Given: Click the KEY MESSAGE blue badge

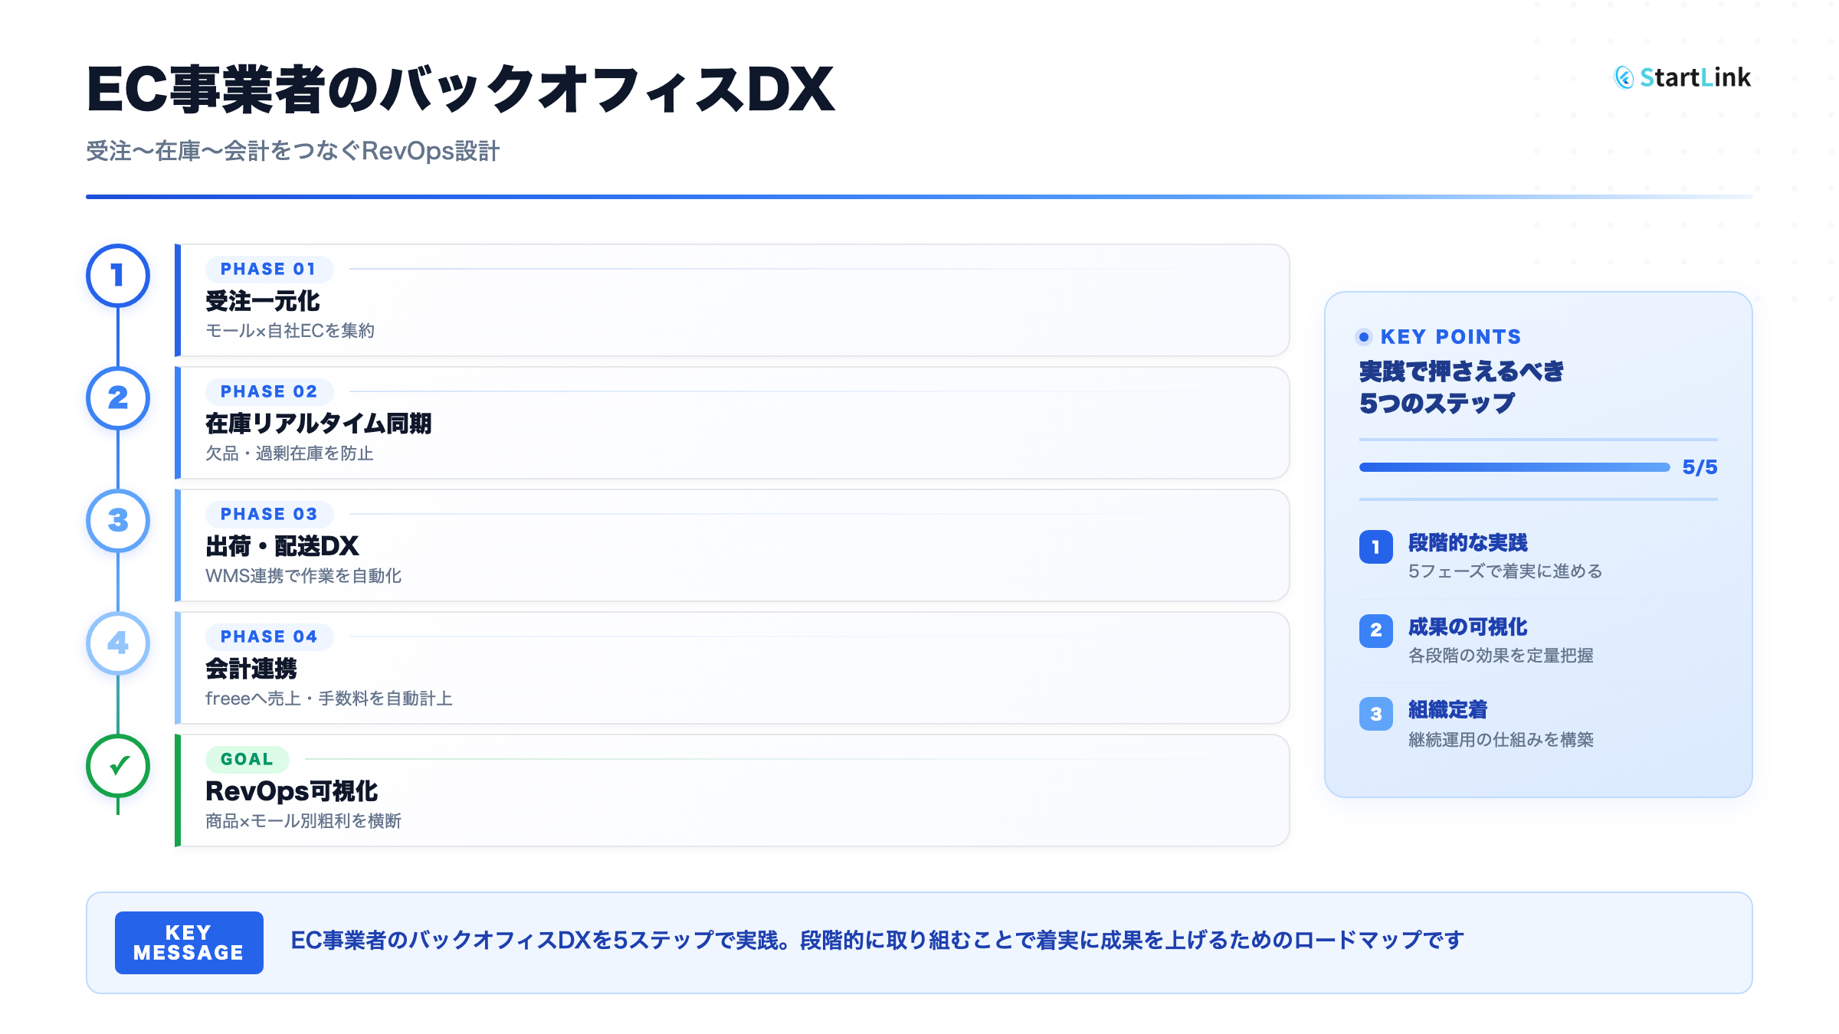Looking at the screenshot, I should [188, 943].
